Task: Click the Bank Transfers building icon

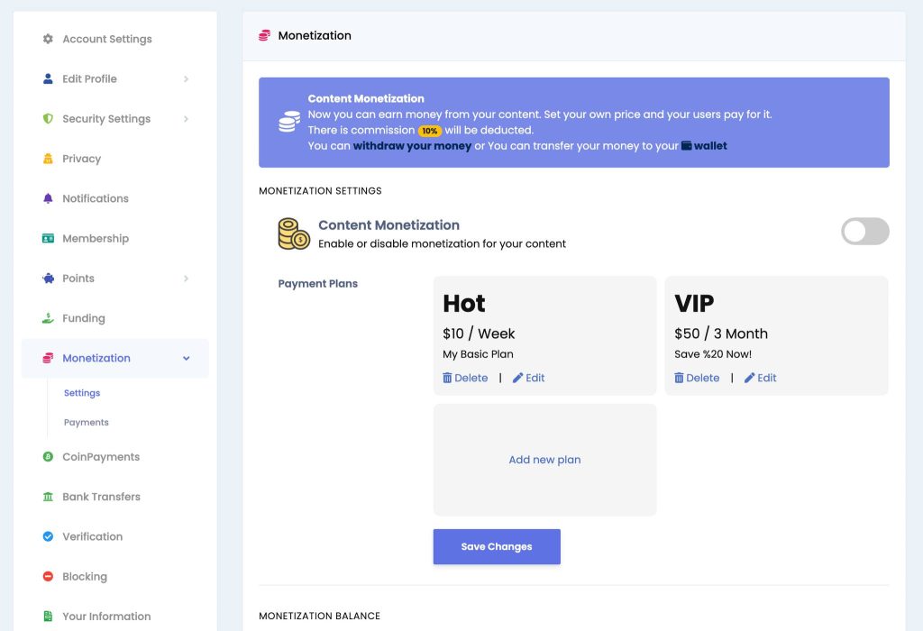Action: tap(48, 497)
